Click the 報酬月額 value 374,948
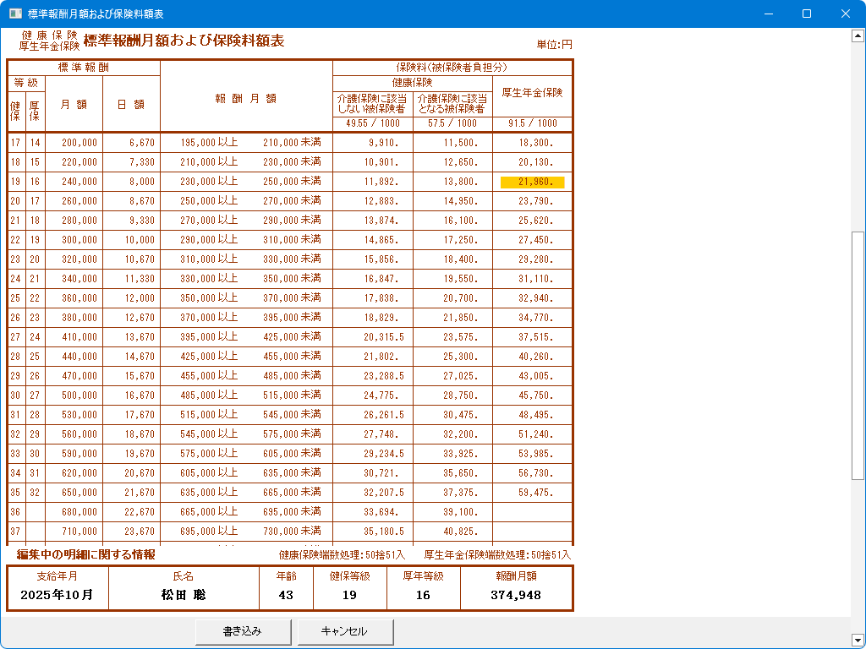Viewport: 866px width, 649px height. click(x=516, y=594)
